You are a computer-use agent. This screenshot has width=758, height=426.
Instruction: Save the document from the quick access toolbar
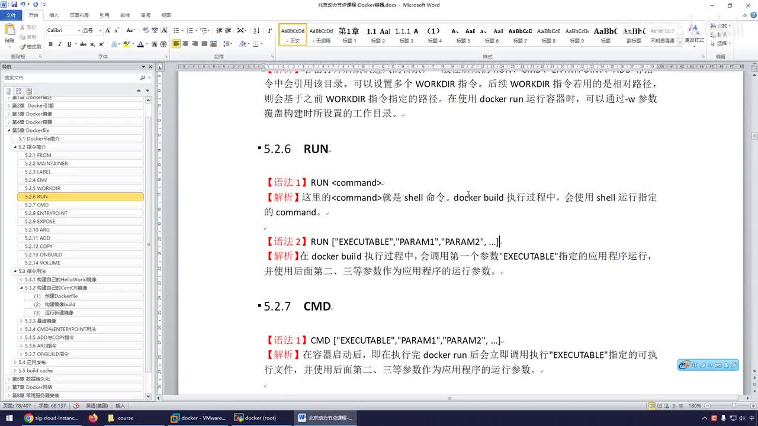13,4
